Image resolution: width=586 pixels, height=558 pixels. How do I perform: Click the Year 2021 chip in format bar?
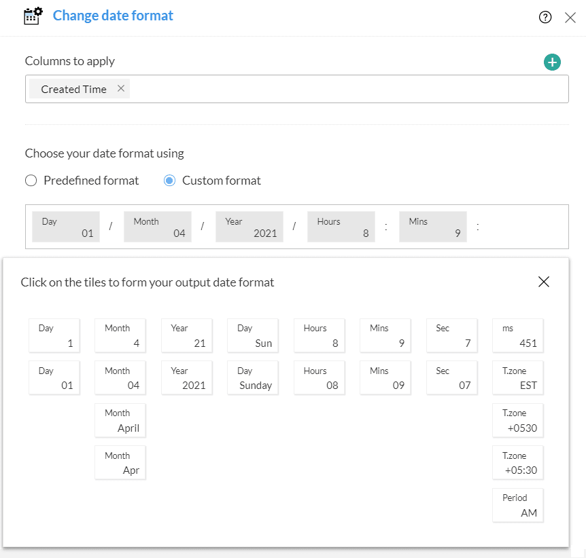[x=249, y=227]
